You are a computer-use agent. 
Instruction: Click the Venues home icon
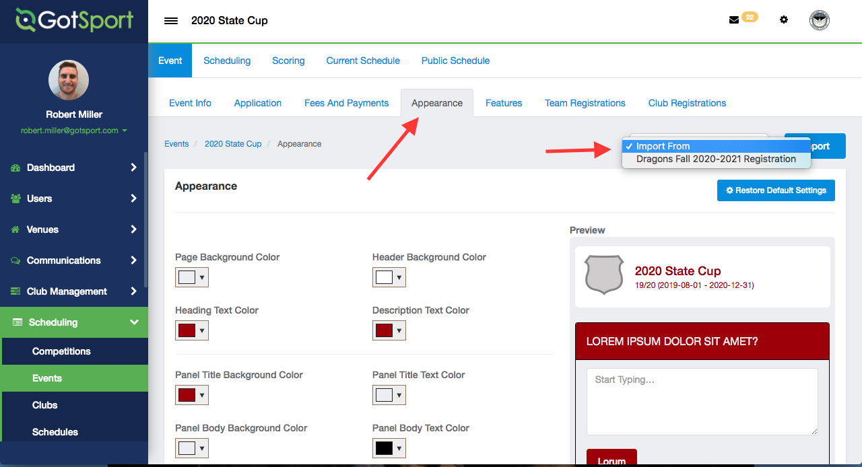point(15,229)
